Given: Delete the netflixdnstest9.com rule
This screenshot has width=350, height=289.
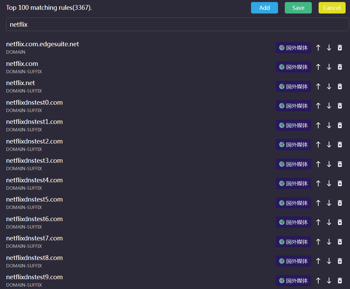Looking at the screenshot, I should click(340, 281).
